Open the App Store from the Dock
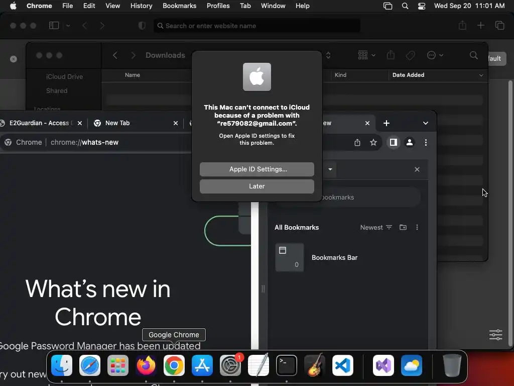Viewport: 514px width, 386px height. (x=202, y=365)
